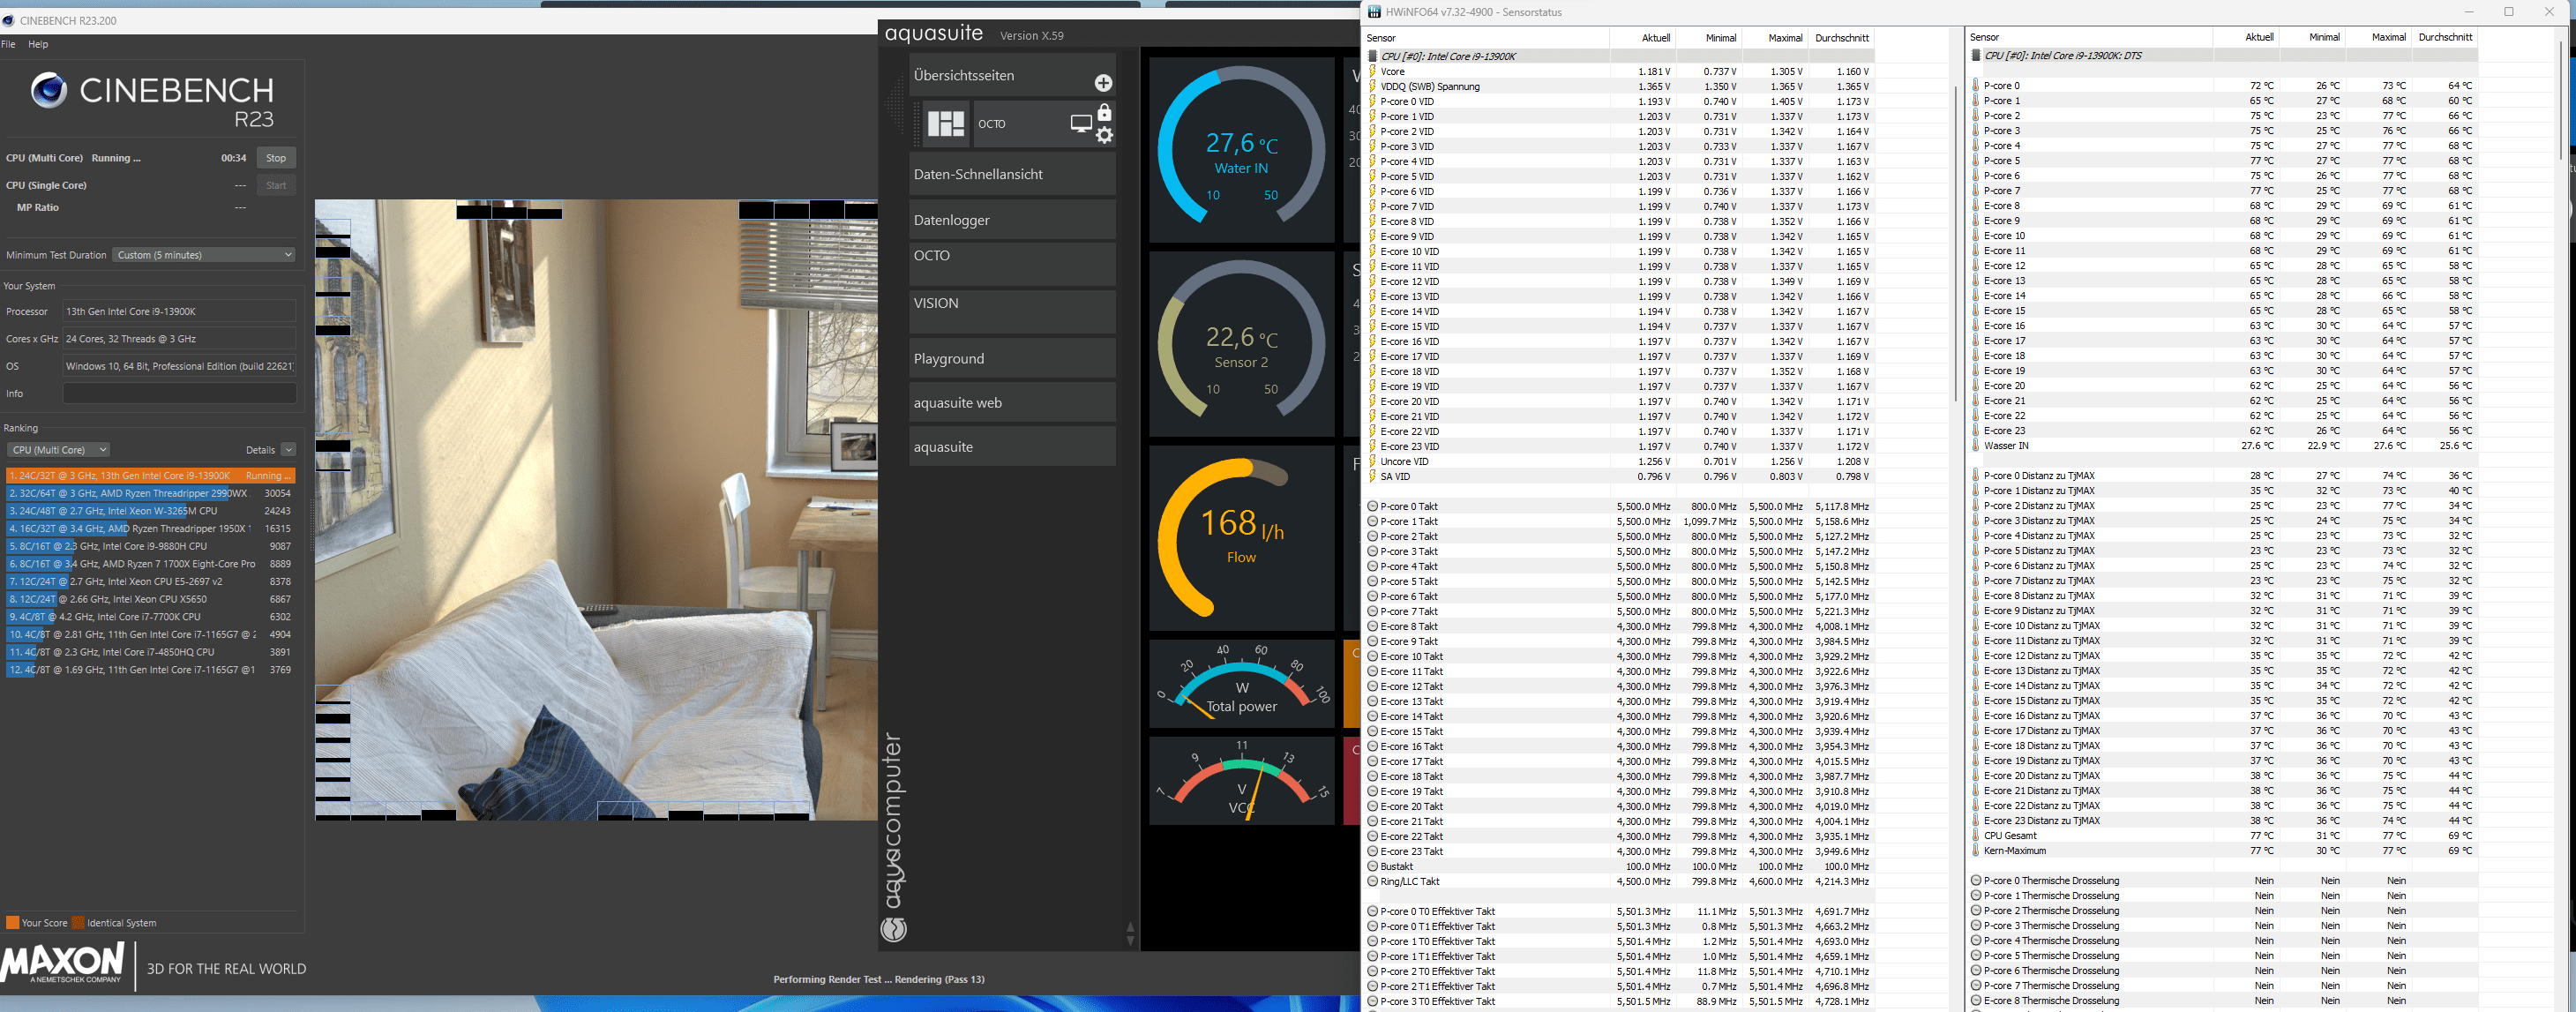2576x1012 pixels.
Task: Click the round aquacomputer logo at sidebar bottom
Action: click(893, 930)
